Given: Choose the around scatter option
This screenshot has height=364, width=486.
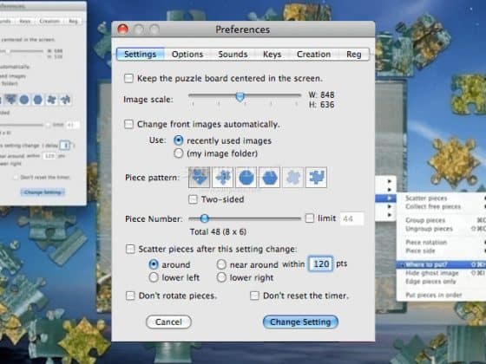Looking at the screenshot, I should [x=154, y=264].
